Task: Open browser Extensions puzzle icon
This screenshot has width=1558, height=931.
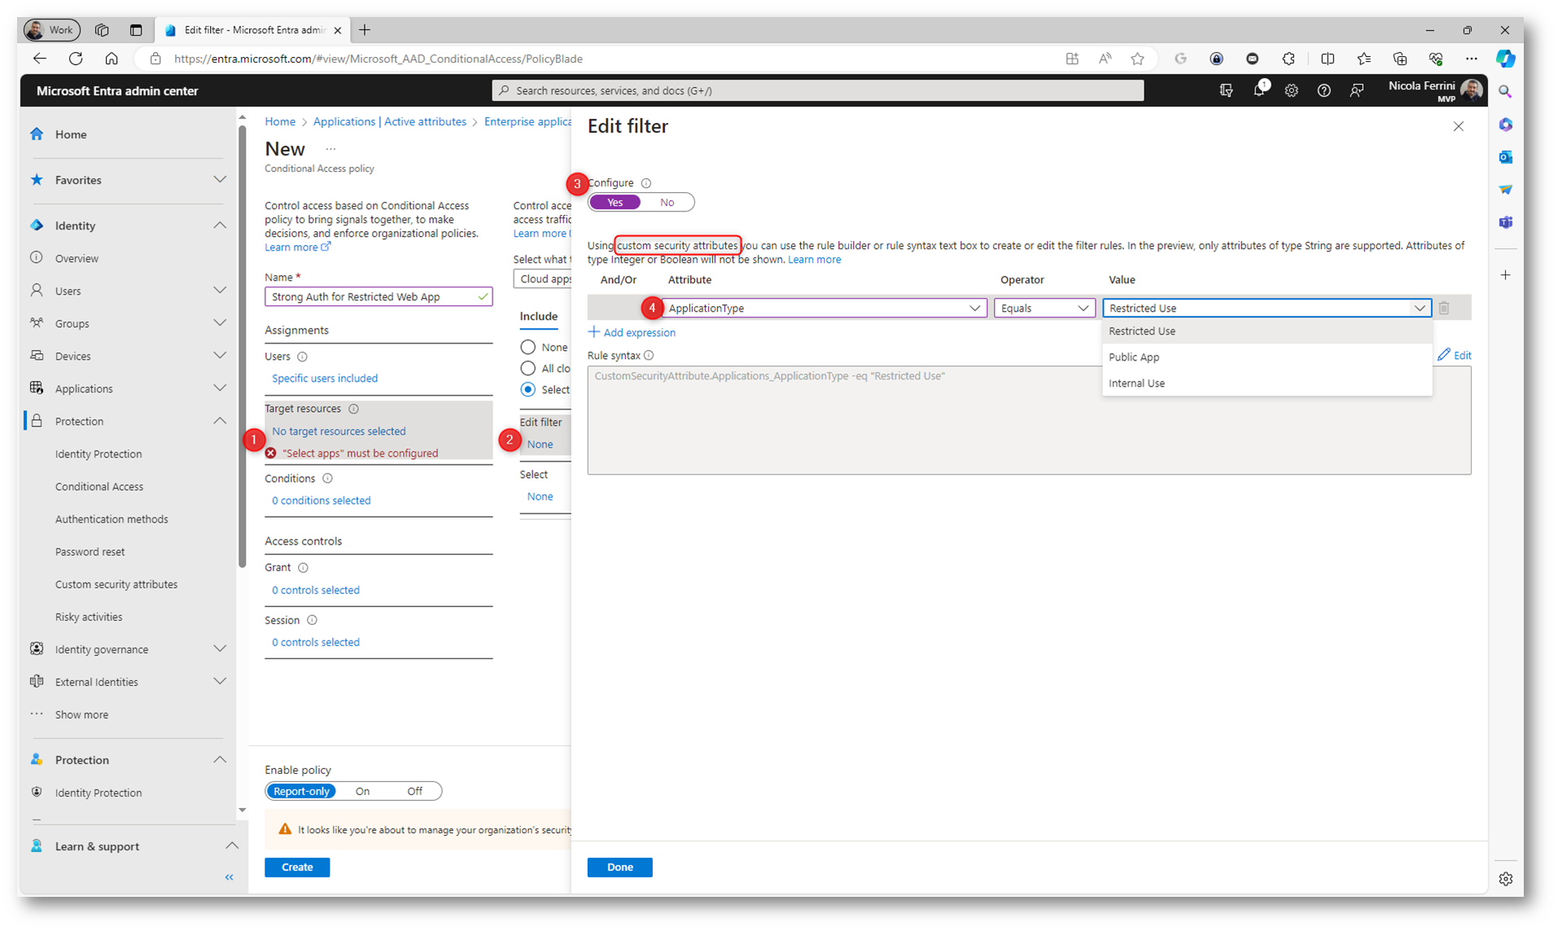Action: pos(1289,59)
